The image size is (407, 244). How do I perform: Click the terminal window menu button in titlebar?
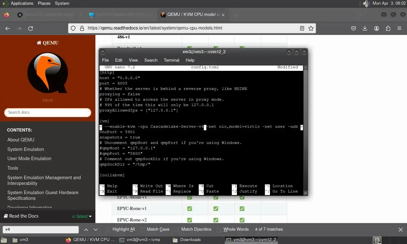coord(103,52)
